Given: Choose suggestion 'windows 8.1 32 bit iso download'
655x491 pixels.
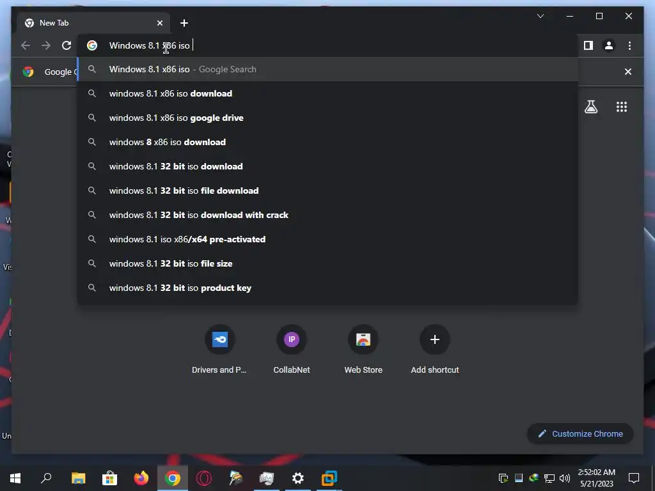Looking at the screenshot, I should point(328,166).
